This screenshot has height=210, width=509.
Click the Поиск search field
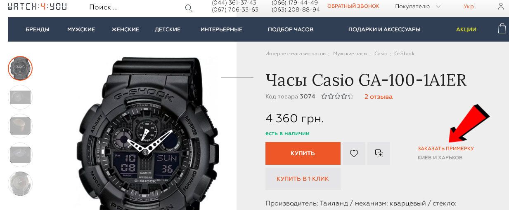pos(134,7)
